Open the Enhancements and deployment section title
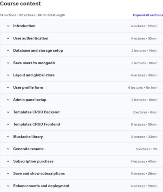Image resolution: width=163 pixels, height=192 pixels. pos(41,186)
